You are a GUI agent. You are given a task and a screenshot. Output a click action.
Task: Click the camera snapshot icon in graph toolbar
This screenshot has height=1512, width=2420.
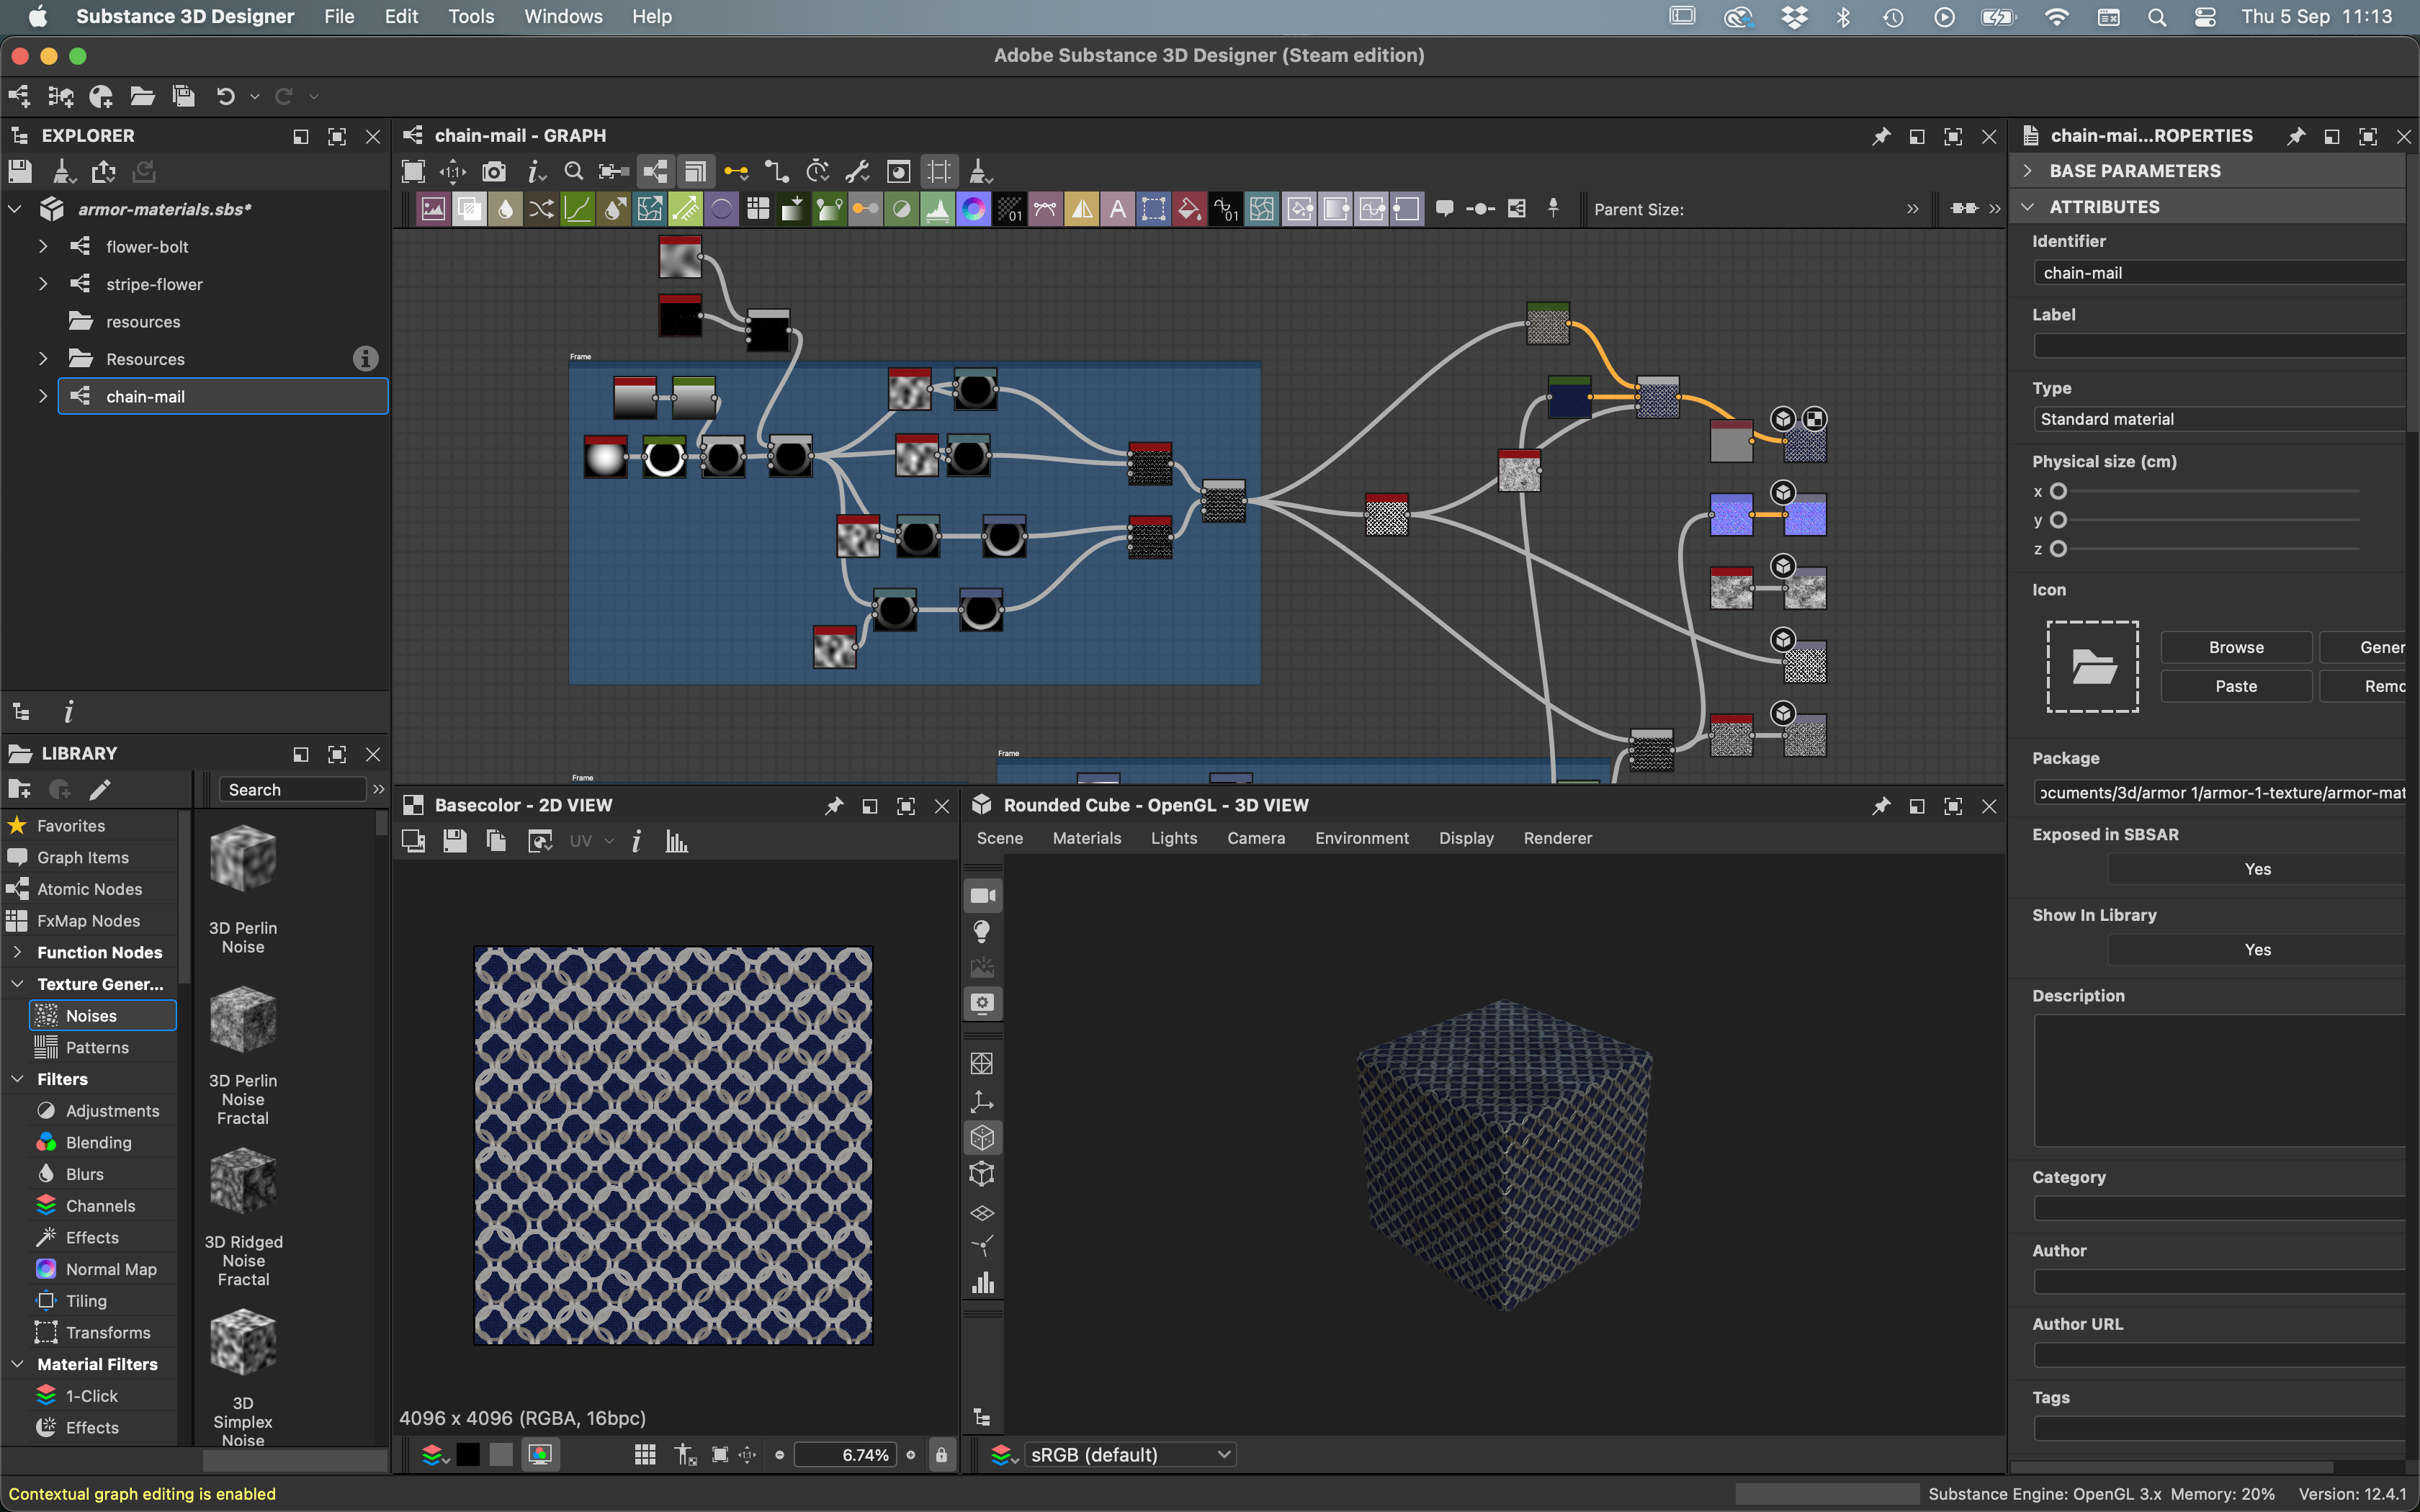(x=493, y=171)
